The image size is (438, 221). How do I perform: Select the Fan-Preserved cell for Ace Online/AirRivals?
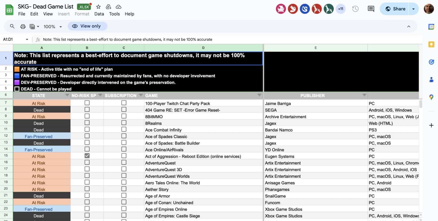(42, 150)
